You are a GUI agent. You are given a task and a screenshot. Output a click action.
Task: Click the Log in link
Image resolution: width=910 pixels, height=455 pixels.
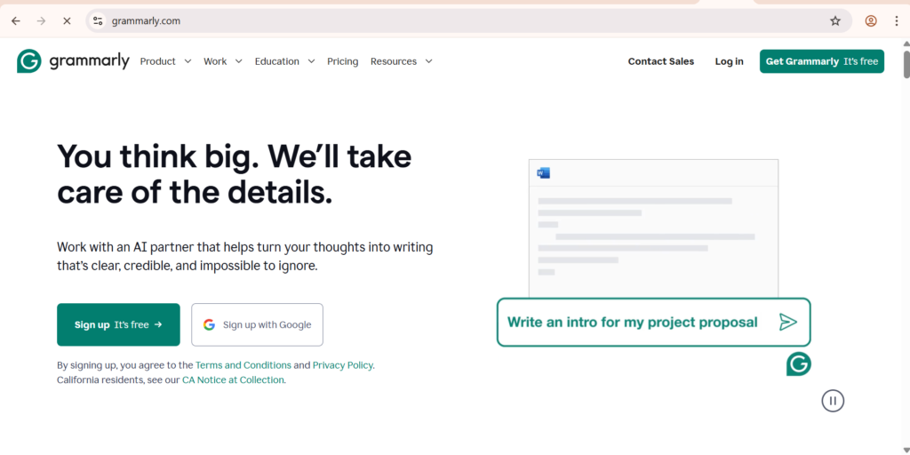pyautogui.click(x=729, y=61)
